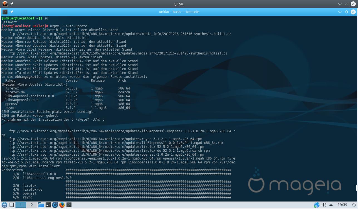Click 'noarch' architecture value for firefox-de
358x209 pixels.
tap(124, 92)
